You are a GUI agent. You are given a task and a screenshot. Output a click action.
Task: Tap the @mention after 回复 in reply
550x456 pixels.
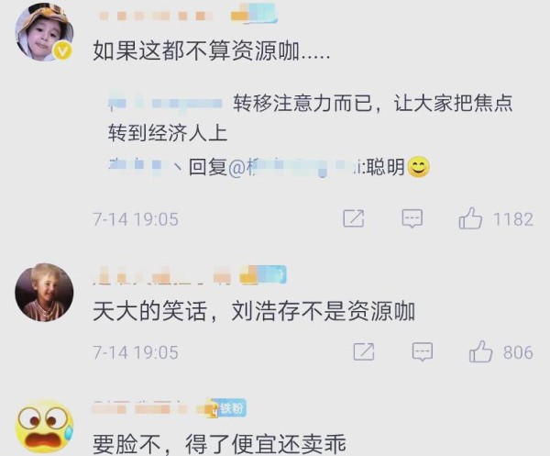tap(295, 167)
